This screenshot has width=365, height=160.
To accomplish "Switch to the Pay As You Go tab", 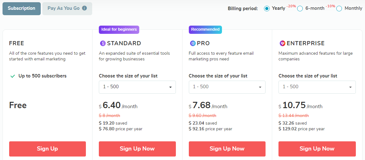I will 63,9.
